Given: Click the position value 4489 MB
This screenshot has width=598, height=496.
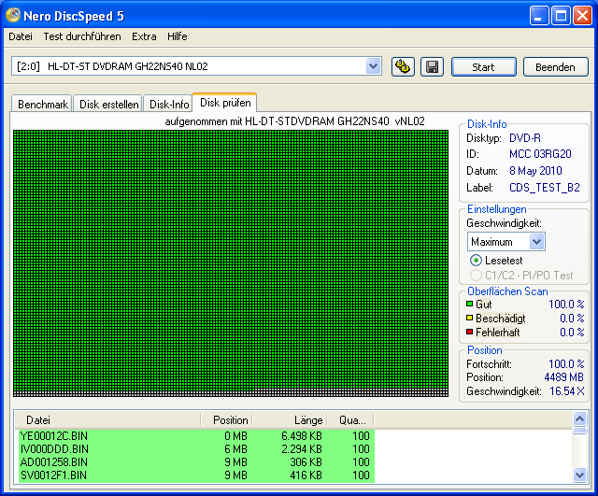Looking at the screenshot, I should tap(563, 377).
